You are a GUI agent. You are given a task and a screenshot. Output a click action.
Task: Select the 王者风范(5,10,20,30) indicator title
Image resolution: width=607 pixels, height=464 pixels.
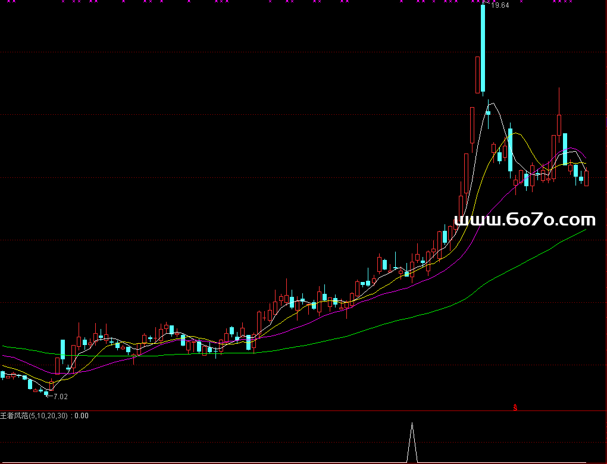click(x=34, y=416)
